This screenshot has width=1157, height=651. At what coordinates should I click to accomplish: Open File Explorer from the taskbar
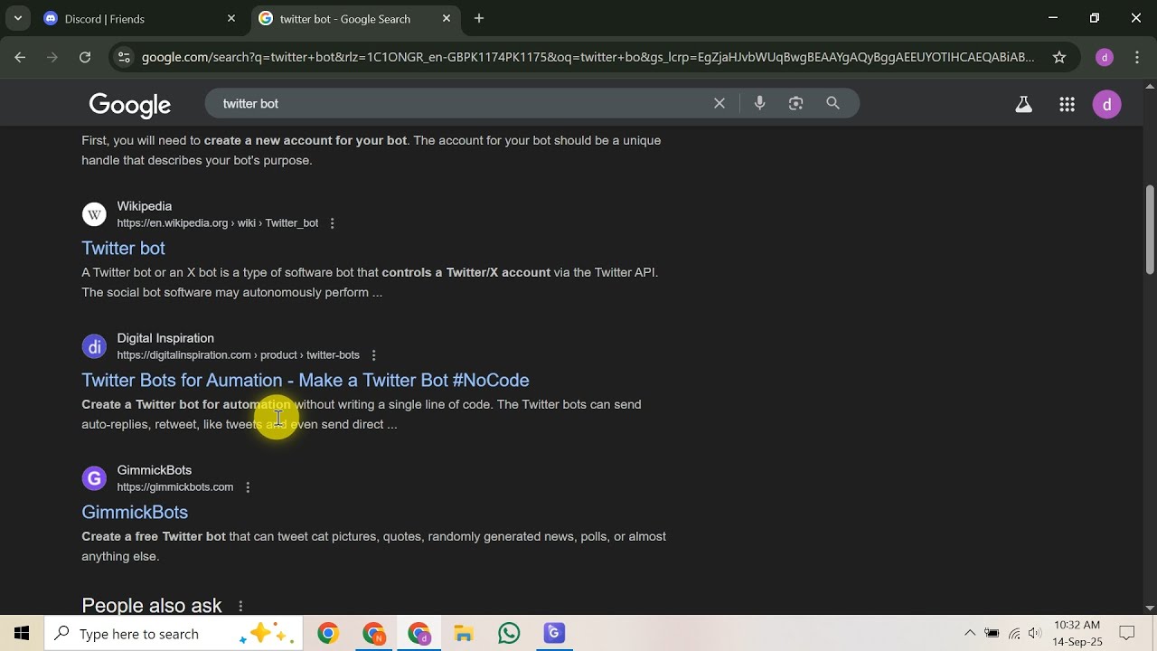464,634
